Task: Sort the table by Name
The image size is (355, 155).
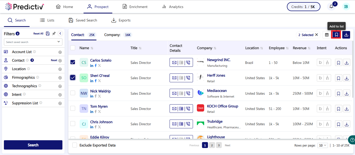Action: pyautogui.click(x=92, y=48)
